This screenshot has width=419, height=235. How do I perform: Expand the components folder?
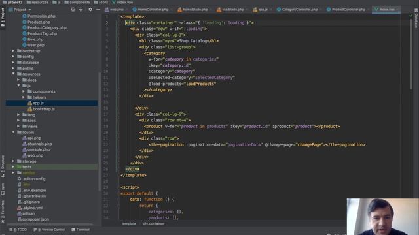coord(24,91)
